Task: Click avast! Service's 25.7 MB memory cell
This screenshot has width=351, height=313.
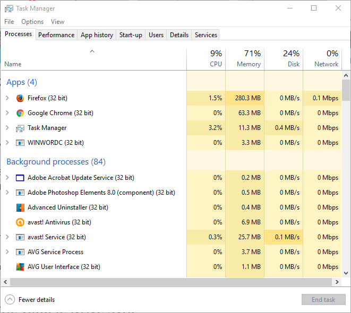Action: (245, 237)
